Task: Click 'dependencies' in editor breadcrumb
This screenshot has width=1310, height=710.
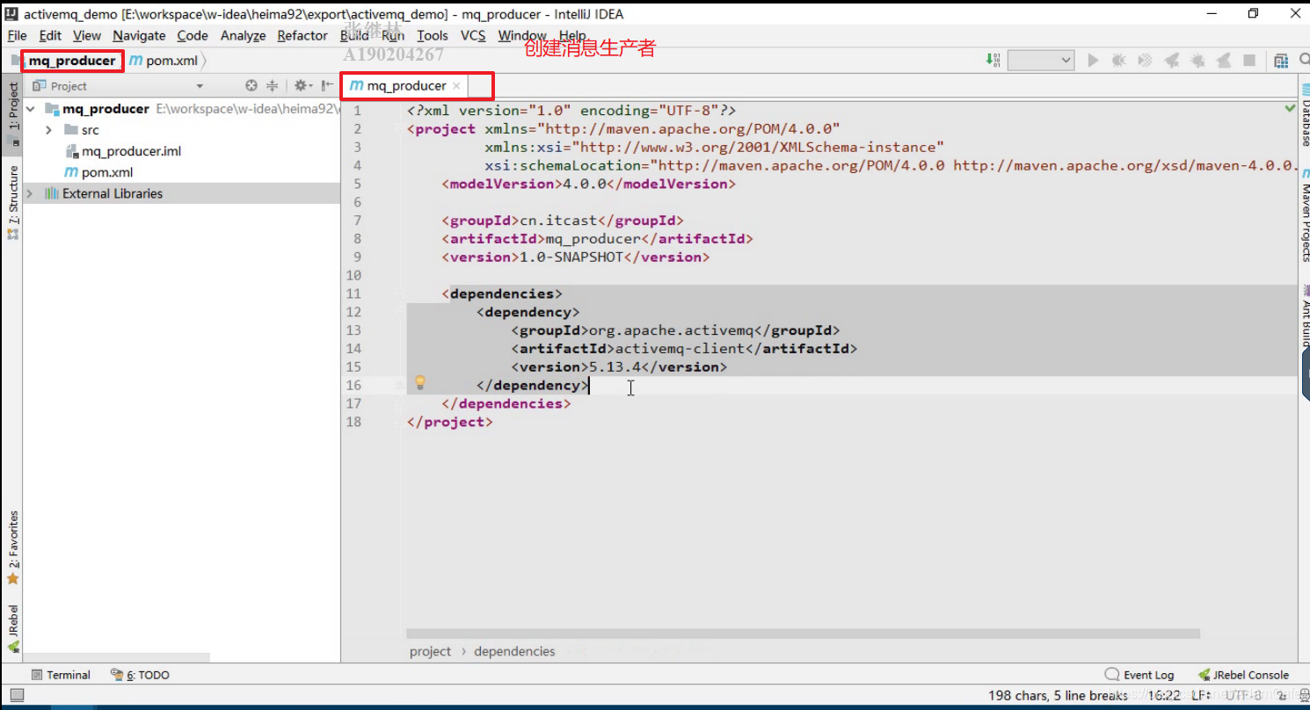Action: [514, 651]
